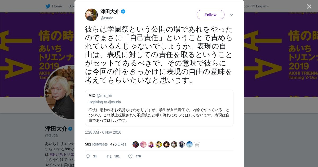Click the verified badge beside 津田大介 in the tweet

point(123,11)
